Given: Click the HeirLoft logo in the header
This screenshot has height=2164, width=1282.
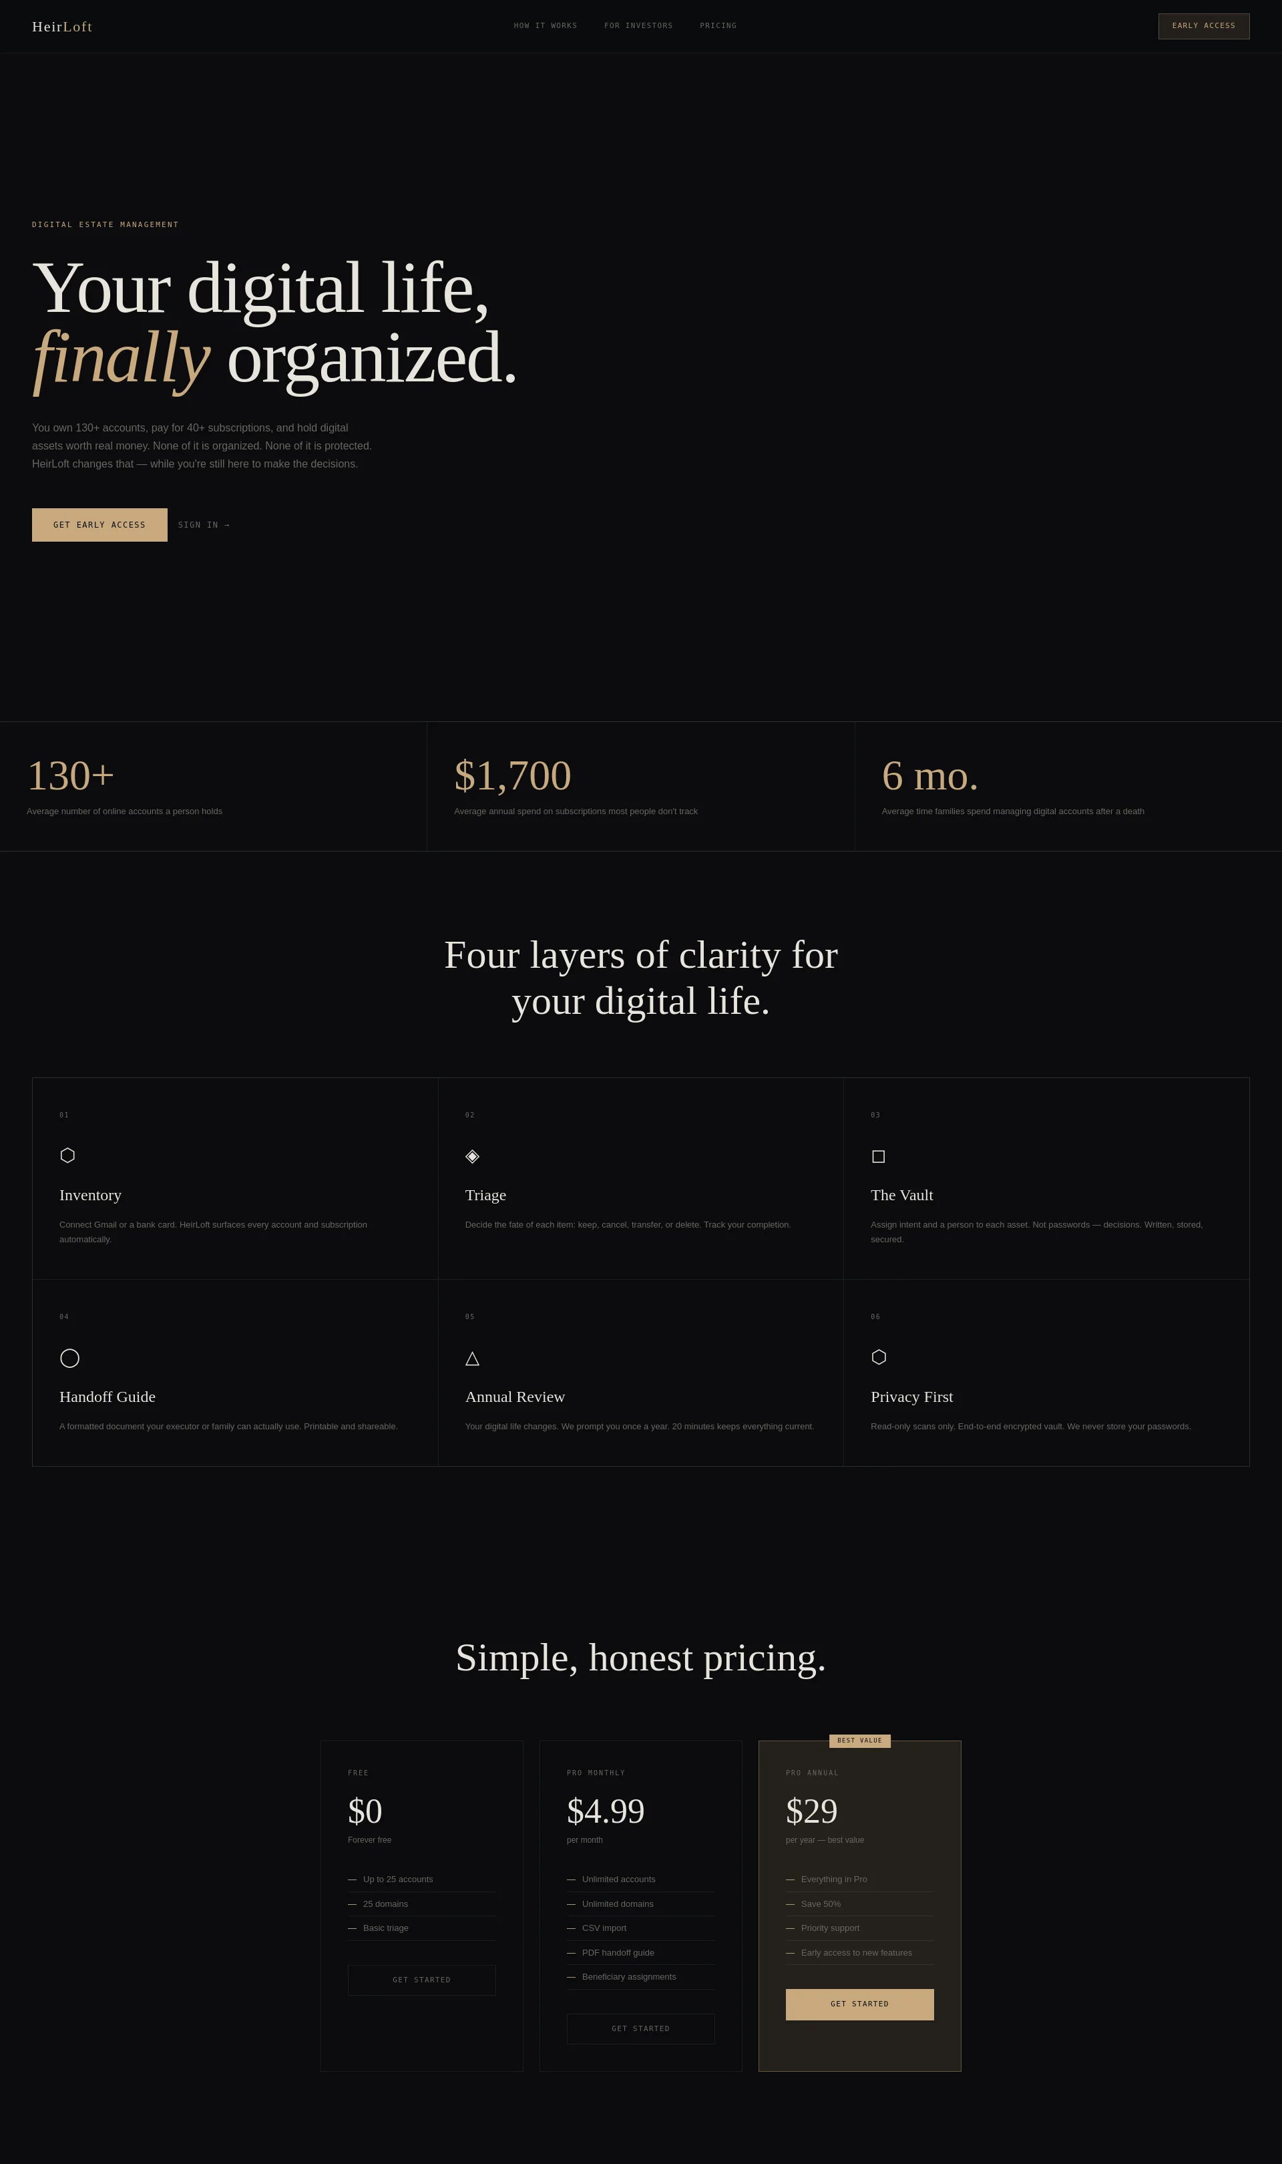Looking at the screenshot, I should (x=61, y=26).
